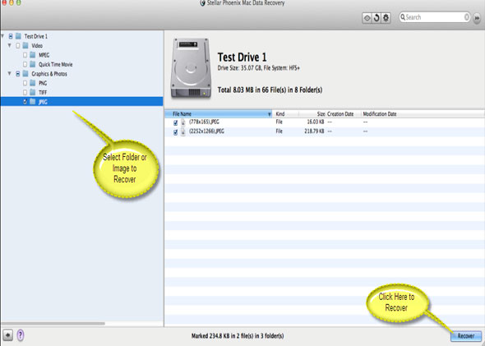Click file icon of (778x165).JPEG

click(x=183, y=122)
